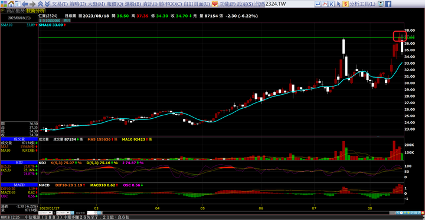The height and width of the screenshot is (220, 425).
Task: Open the 交易(T) menu
Action: click(x=60, y=4)
